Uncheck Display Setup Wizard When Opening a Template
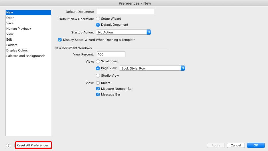The image size is (268, 151). click(x=60, y=40)
